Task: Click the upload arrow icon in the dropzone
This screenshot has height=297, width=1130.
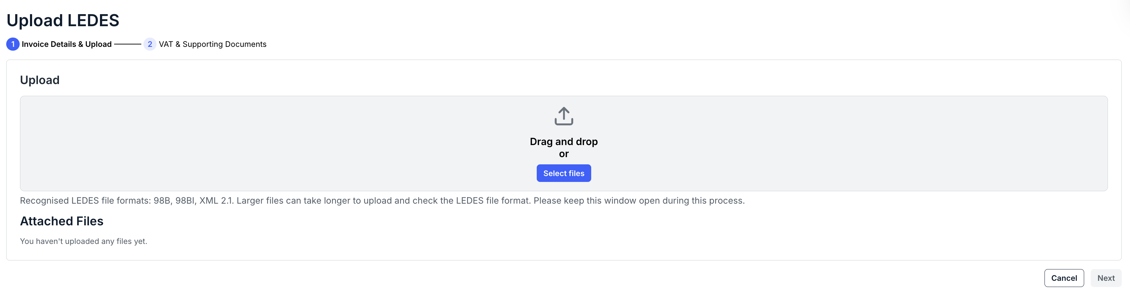Action: pos(564,116)
